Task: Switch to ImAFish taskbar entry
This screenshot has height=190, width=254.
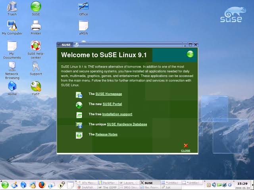Action: tap(87, 187)
